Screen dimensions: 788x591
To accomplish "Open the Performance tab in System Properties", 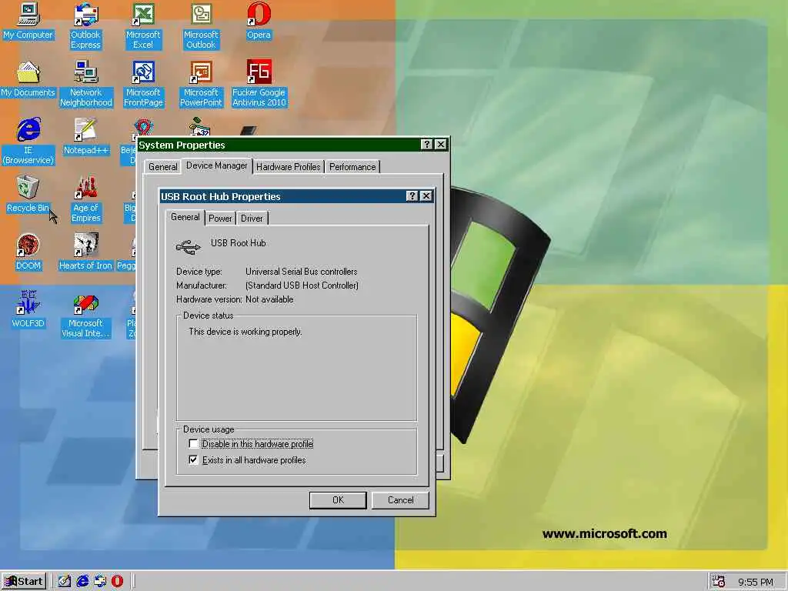I will tap(352, 167).
